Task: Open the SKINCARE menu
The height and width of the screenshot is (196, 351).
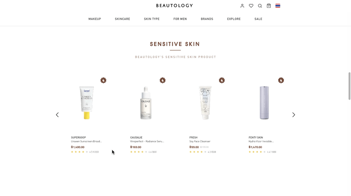Action: pyautogui.click(x=122, y=19)
